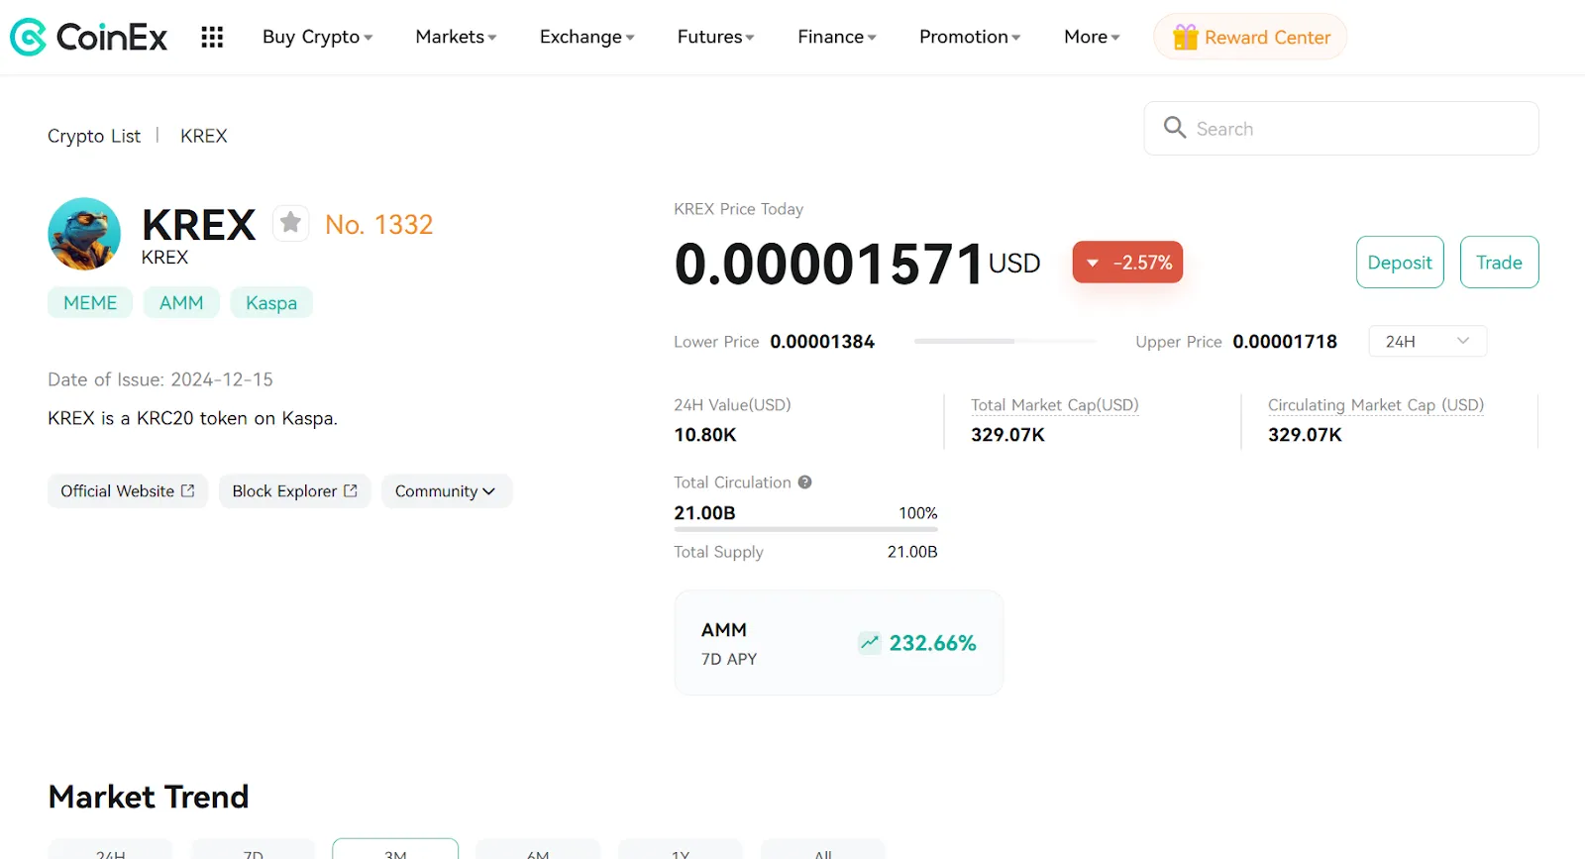Image resolution: width=1585 pixels, height=859 pixels.
Task: Click the red price change down arrow
Action: click(1093, 264)
